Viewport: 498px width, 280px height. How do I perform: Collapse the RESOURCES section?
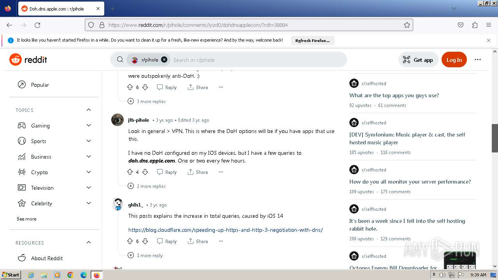89,242
